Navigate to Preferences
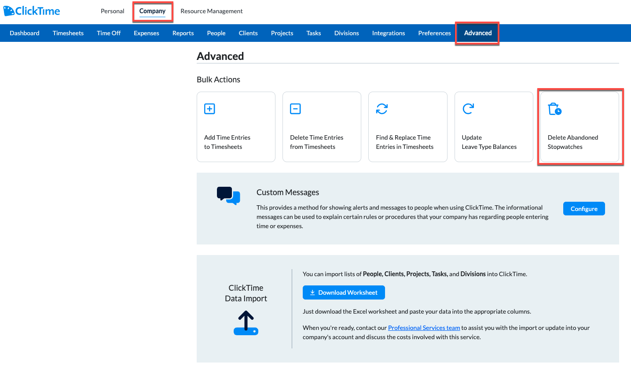631x370 pixels. (435, 33)
